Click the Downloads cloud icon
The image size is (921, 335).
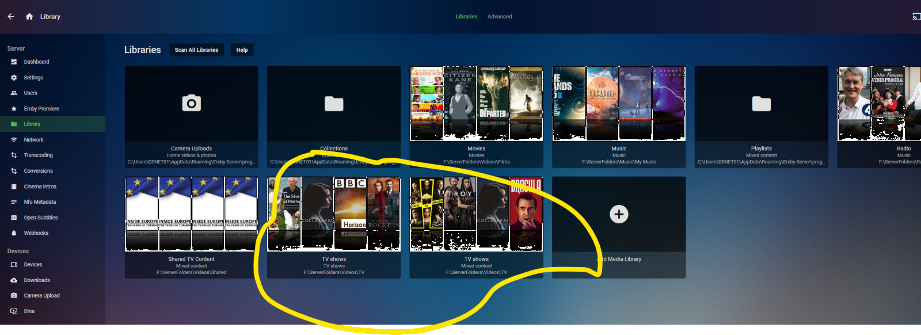pos(14,280)
